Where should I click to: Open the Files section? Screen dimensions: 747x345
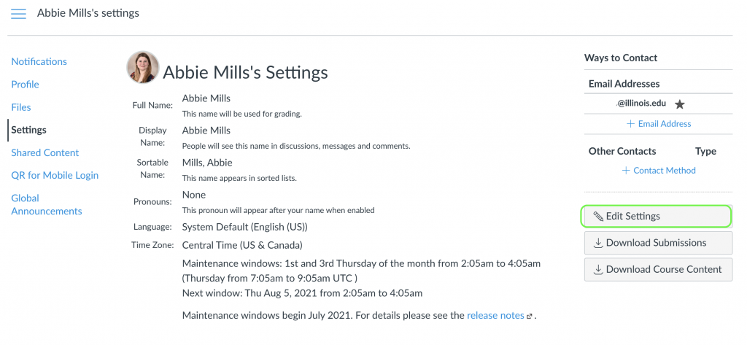[21, 107]
